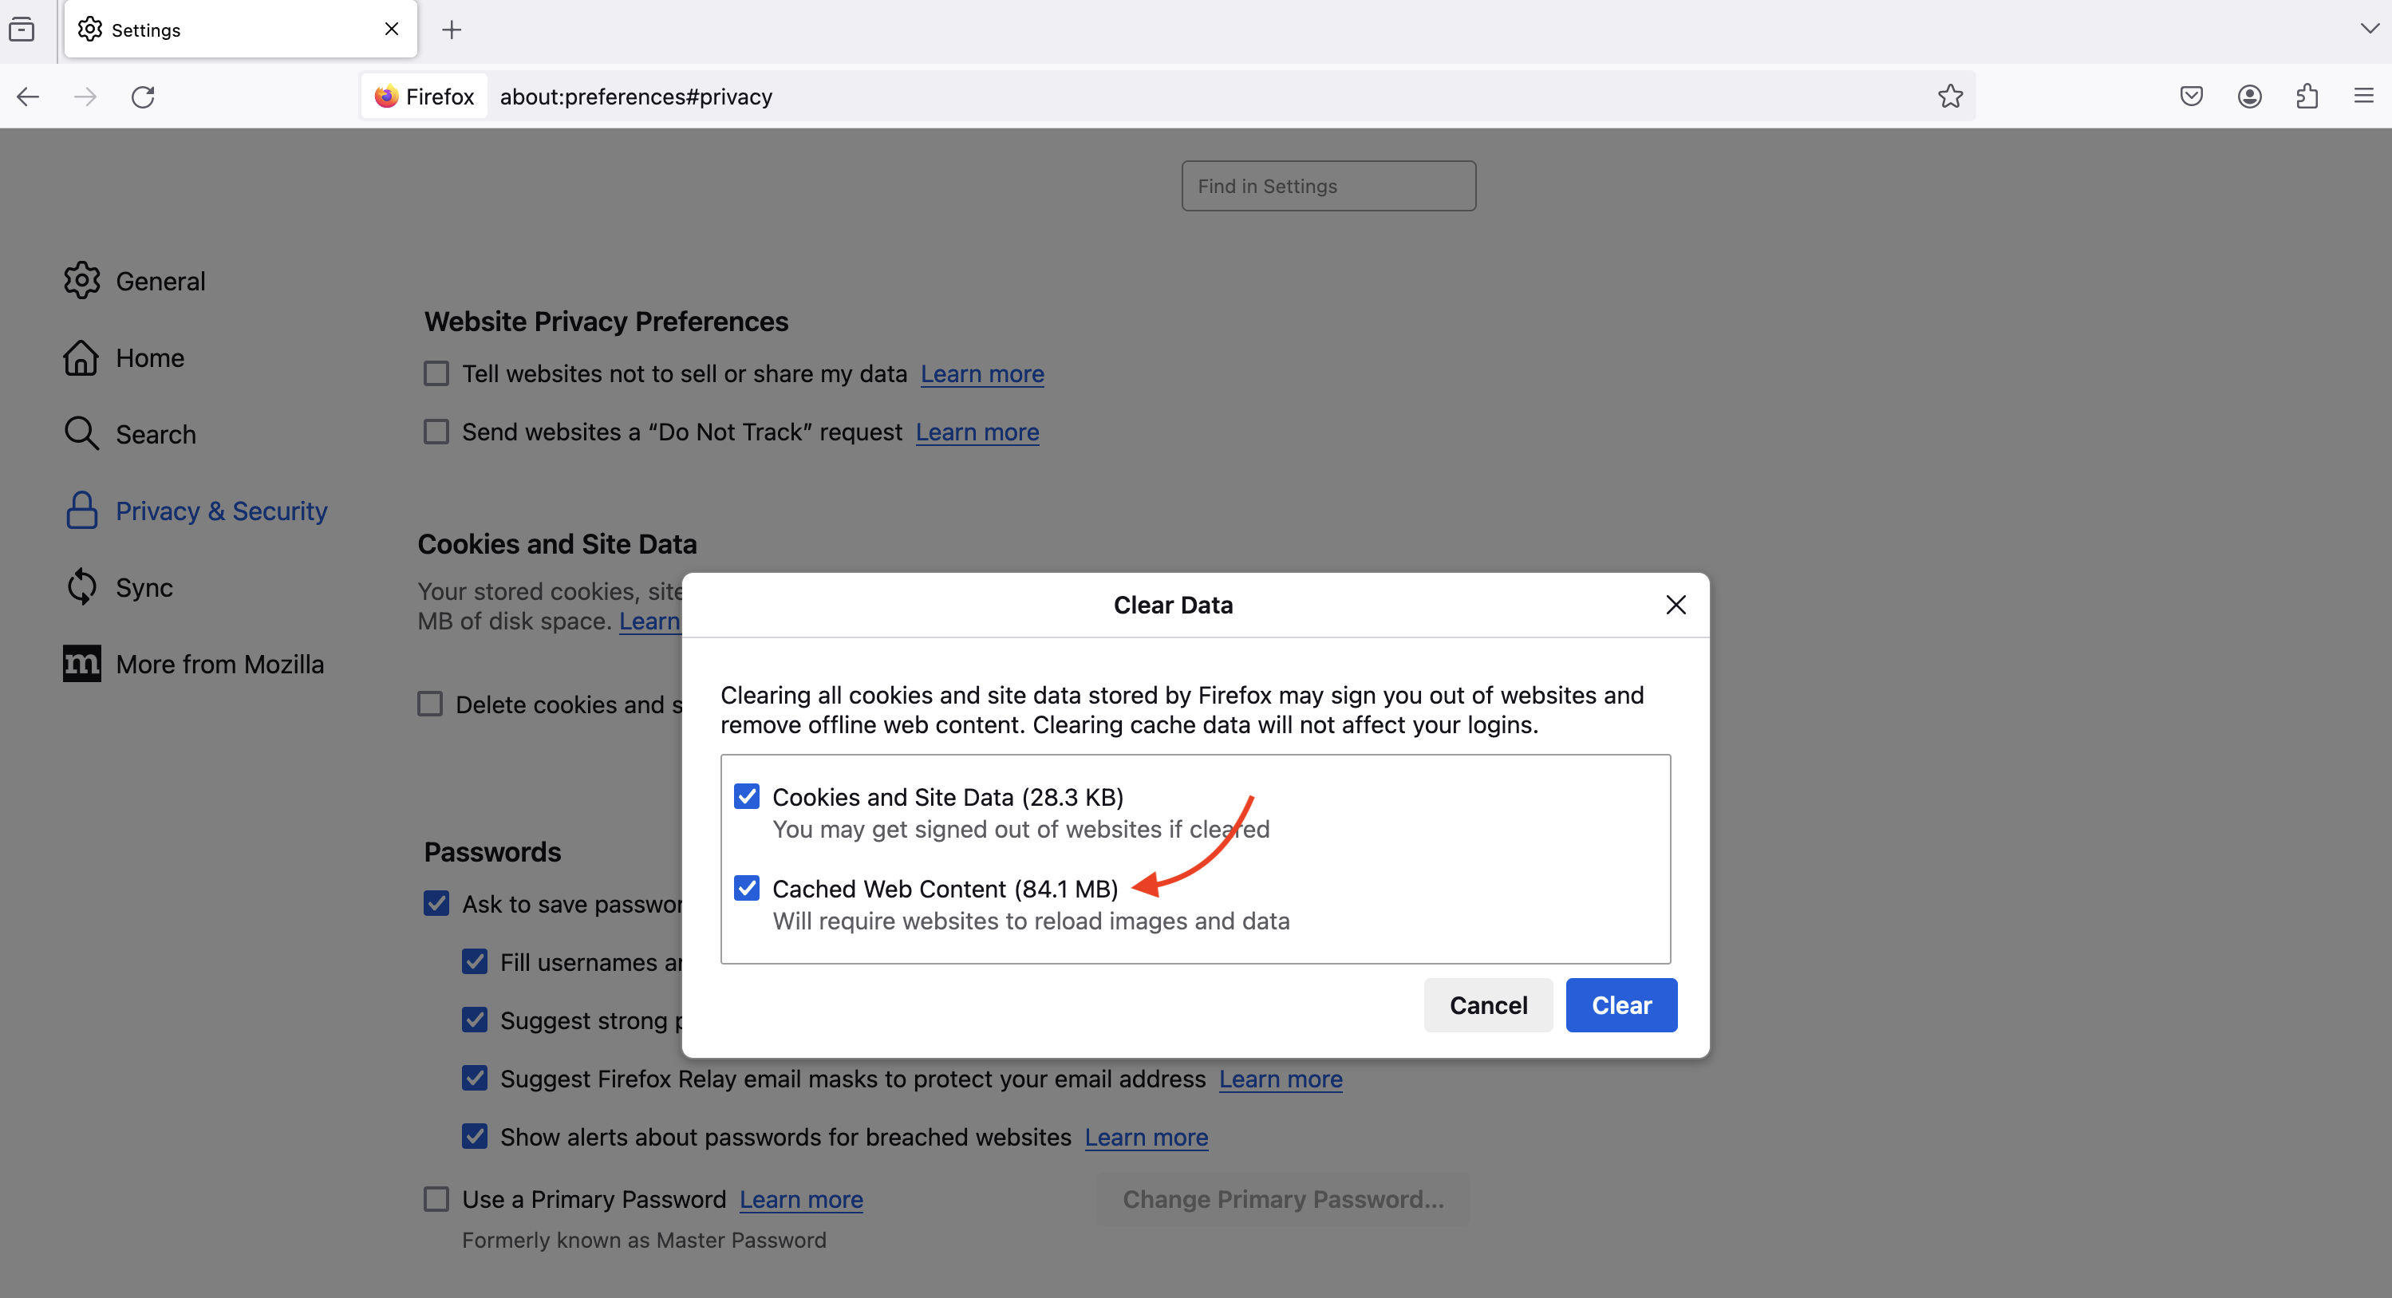The image size is (2392, 1298).
Task: Toggle Fill usernames checkbox
Action: [x=475, y=962]
